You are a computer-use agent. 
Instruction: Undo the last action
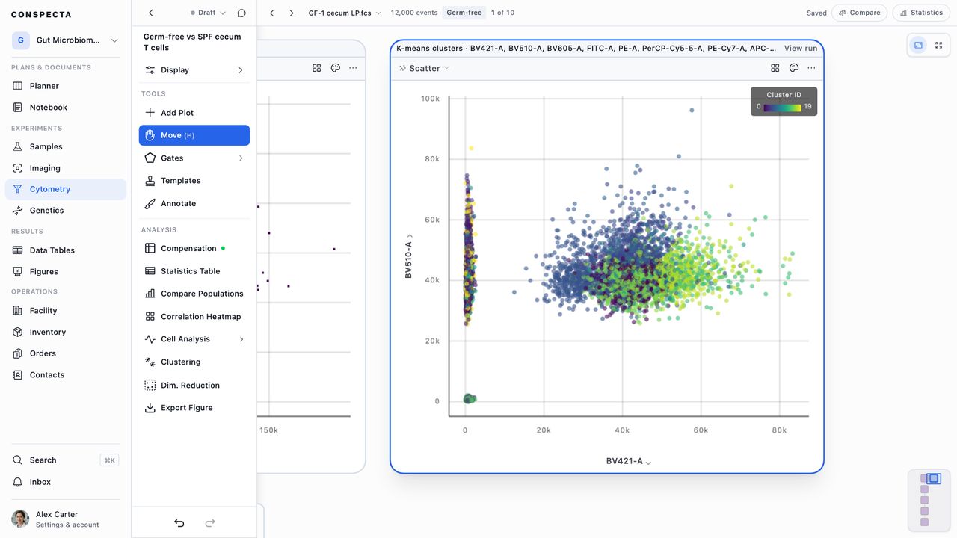[x=179, y=523]
